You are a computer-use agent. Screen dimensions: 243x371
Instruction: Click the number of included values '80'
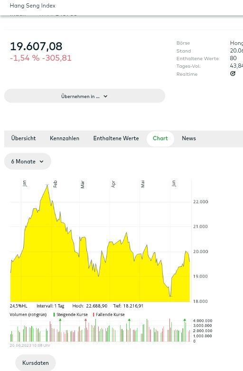click(x=233, y=58)
